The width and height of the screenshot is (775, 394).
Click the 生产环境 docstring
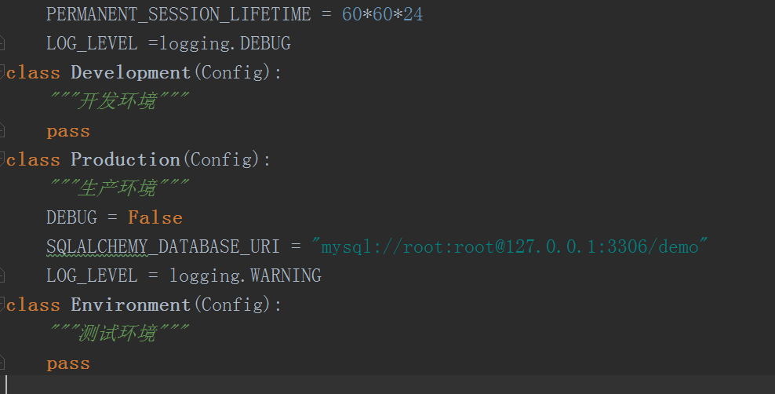[118, 188]
